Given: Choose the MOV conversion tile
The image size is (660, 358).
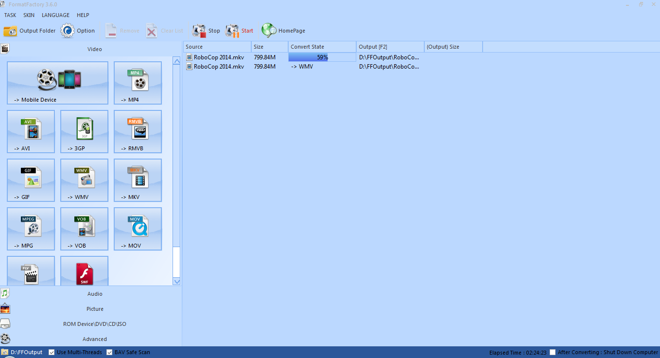Looking at the screenshot, I should 138,229.
